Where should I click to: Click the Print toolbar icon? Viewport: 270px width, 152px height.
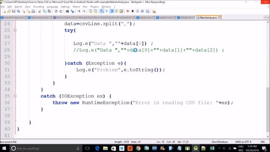(x=33, y=11)
